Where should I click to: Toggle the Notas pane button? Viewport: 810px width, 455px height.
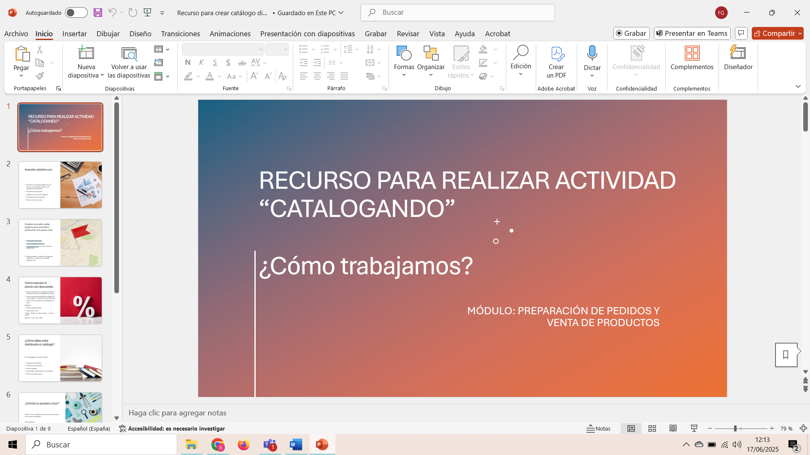pos(599,428)
